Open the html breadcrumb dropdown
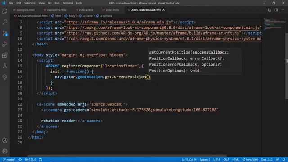The width and height of the screenshot is (288, 162). coord(58,16)
